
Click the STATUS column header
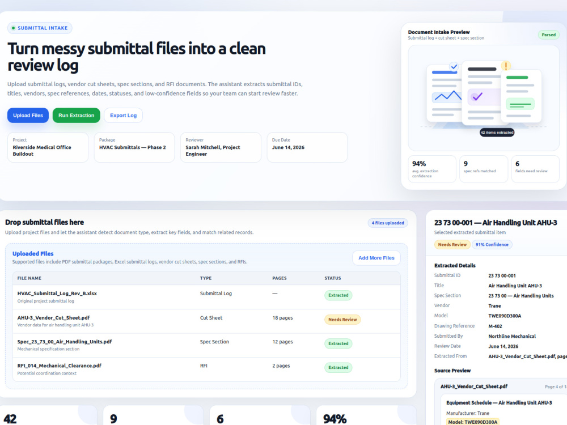pyautogui.click(x=333, y=278)
